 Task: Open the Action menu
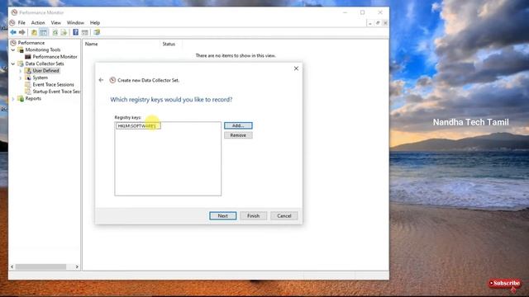[x=38, y=22]
